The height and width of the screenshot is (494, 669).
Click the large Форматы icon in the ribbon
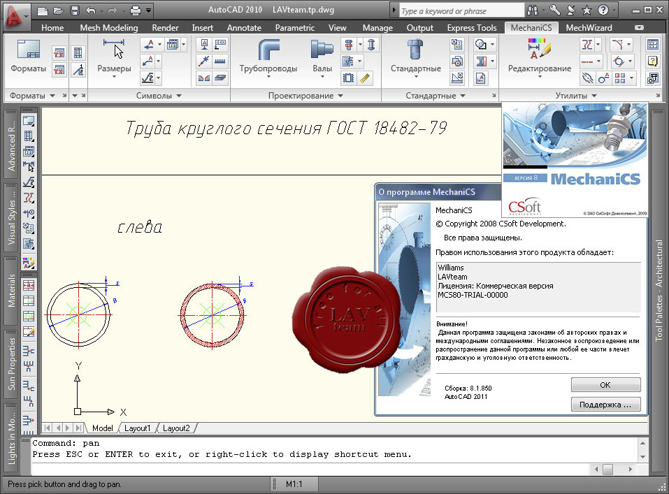coord(28,50)
